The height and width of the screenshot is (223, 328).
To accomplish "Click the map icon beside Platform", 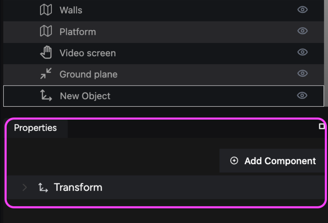I will click(x=46, y=31).
